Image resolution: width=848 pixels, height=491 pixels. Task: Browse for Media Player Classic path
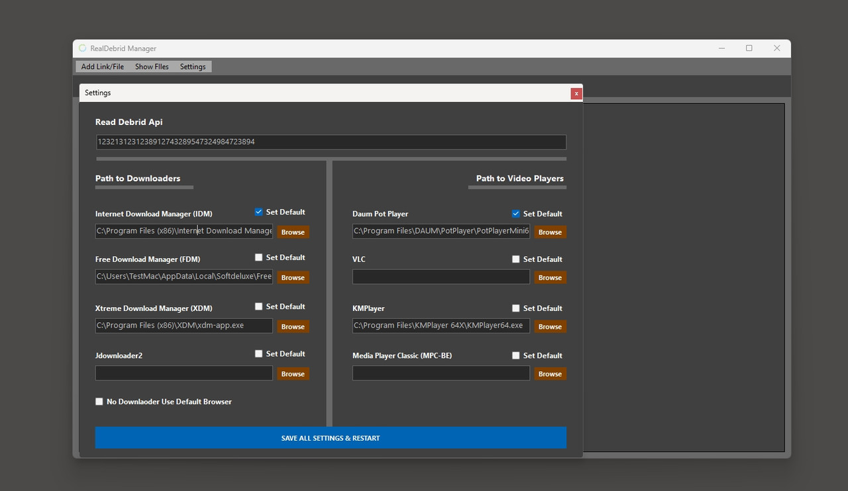click(550, 373)
